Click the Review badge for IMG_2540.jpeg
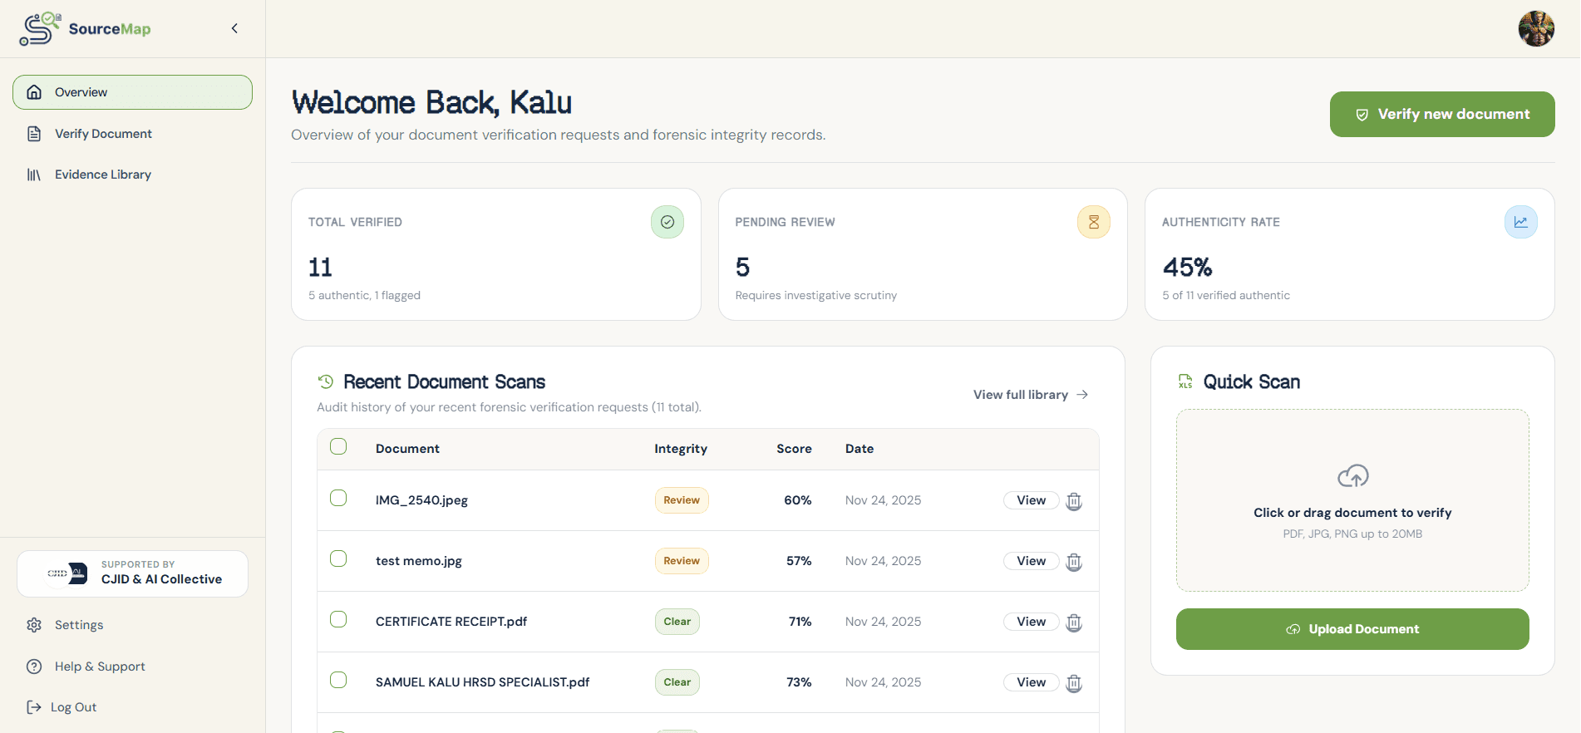The image size is (1581, 733). coord(682,500)
